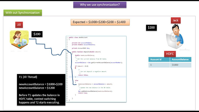Image resolution: width=199 pixels, height=112 pixels.
Task: Click the dao.getCurrentAccountBalance code line
Action: coord(99,63)
